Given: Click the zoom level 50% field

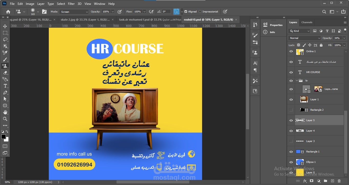Looking at the screenshot, I should [x=7, y=182].
